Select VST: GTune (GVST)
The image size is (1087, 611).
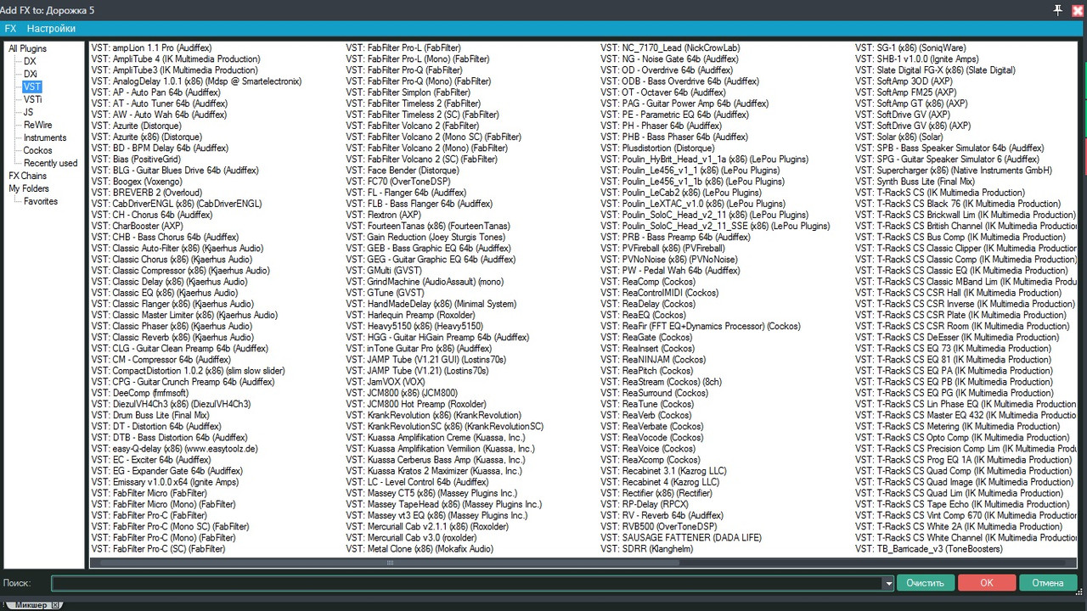pyautogui.click(x=386, y=293)
